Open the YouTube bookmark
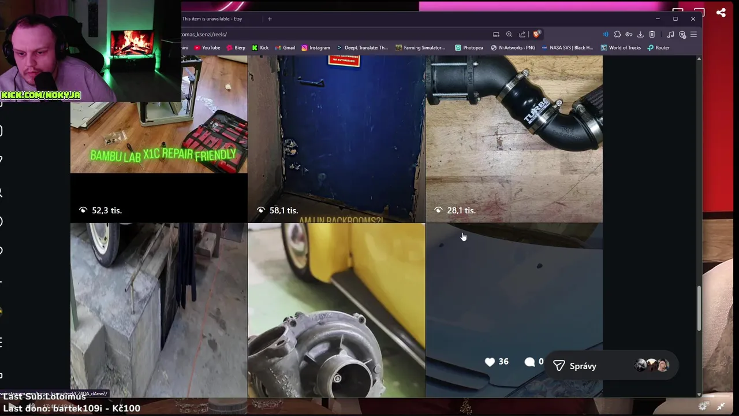The width and height of the screenshot is (739, 416). [207, 47]
